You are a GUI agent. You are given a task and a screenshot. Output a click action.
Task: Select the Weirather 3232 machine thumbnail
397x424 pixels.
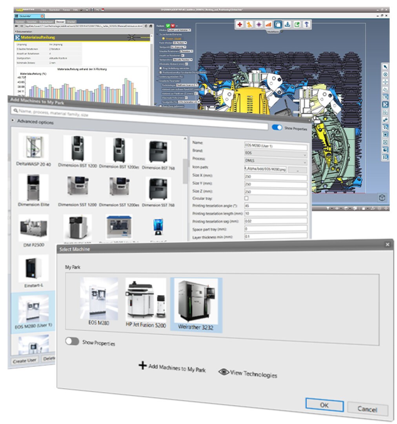tap(196, 305)
